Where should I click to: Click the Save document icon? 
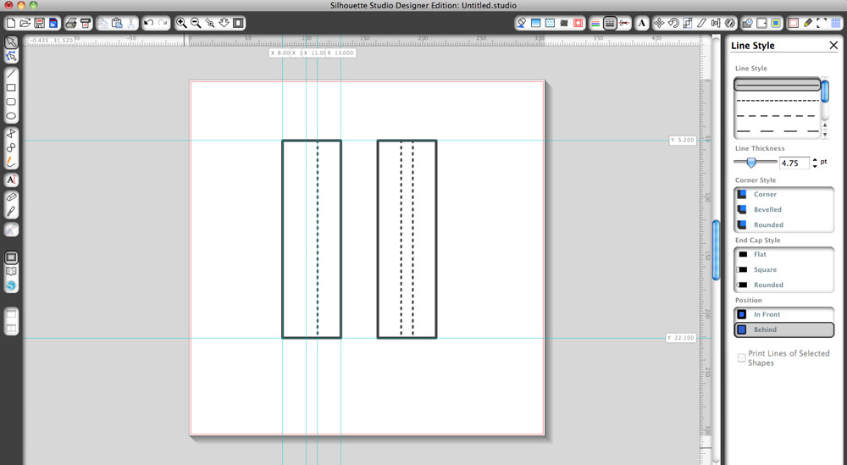coord(39,23)
